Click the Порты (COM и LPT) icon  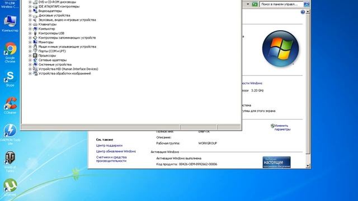[35, 51]
